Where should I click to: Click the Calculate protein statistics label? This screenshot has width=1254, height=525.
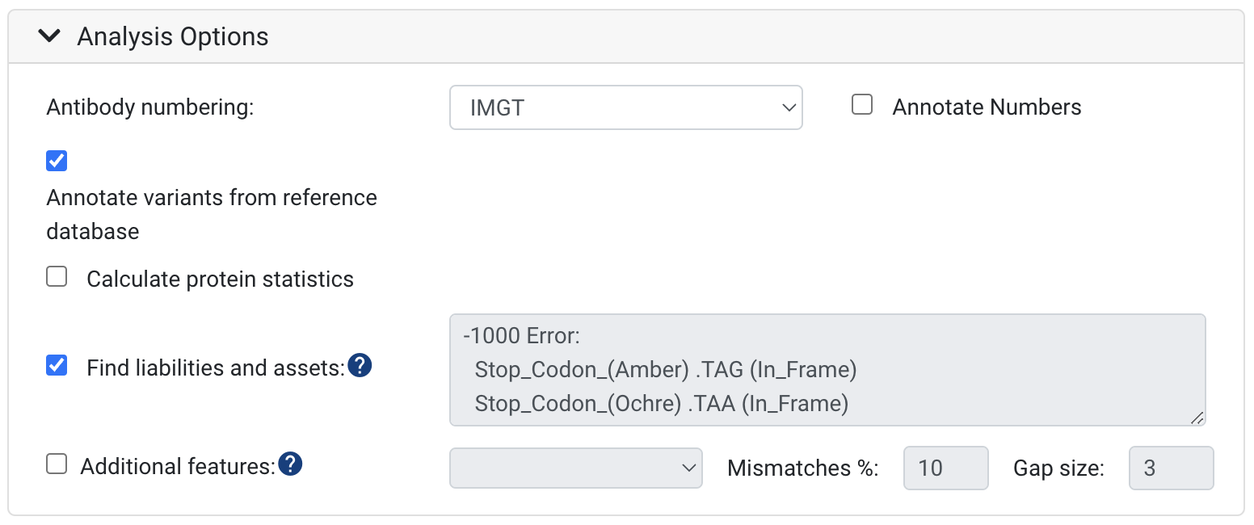pyautogui.click(x=221, y=279)
